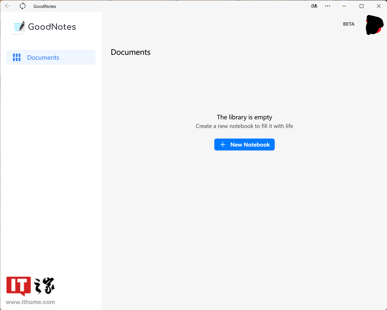Select Documents in the sidebar

tap(51, 57)
